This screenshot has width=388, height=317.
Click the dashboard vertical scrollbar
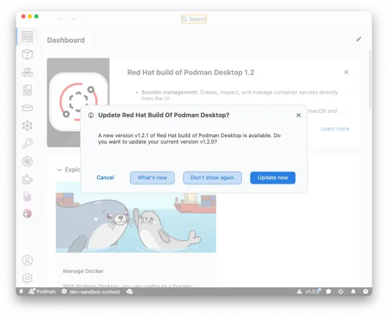(370, 80)
